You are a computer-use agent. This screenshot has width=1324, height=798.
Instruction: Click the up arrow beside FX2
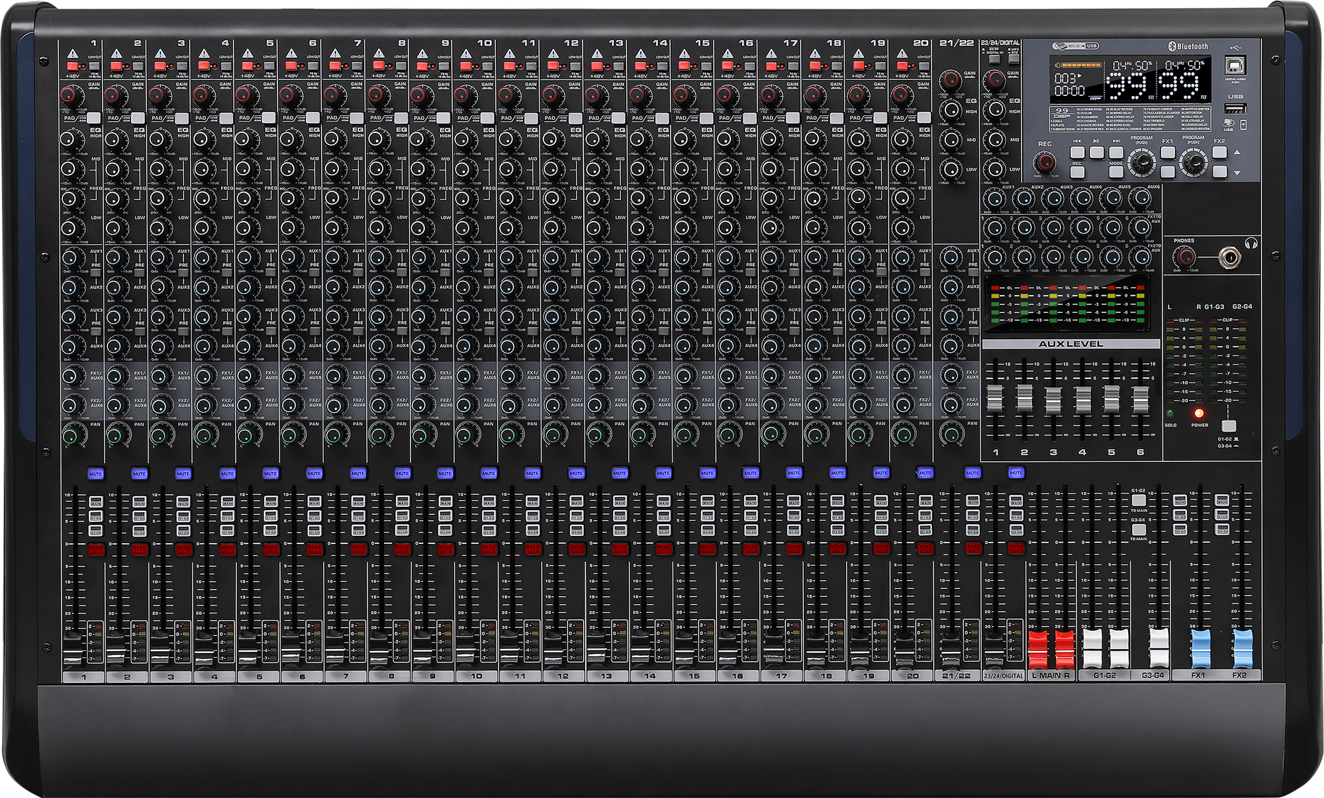coord(1237,154)
